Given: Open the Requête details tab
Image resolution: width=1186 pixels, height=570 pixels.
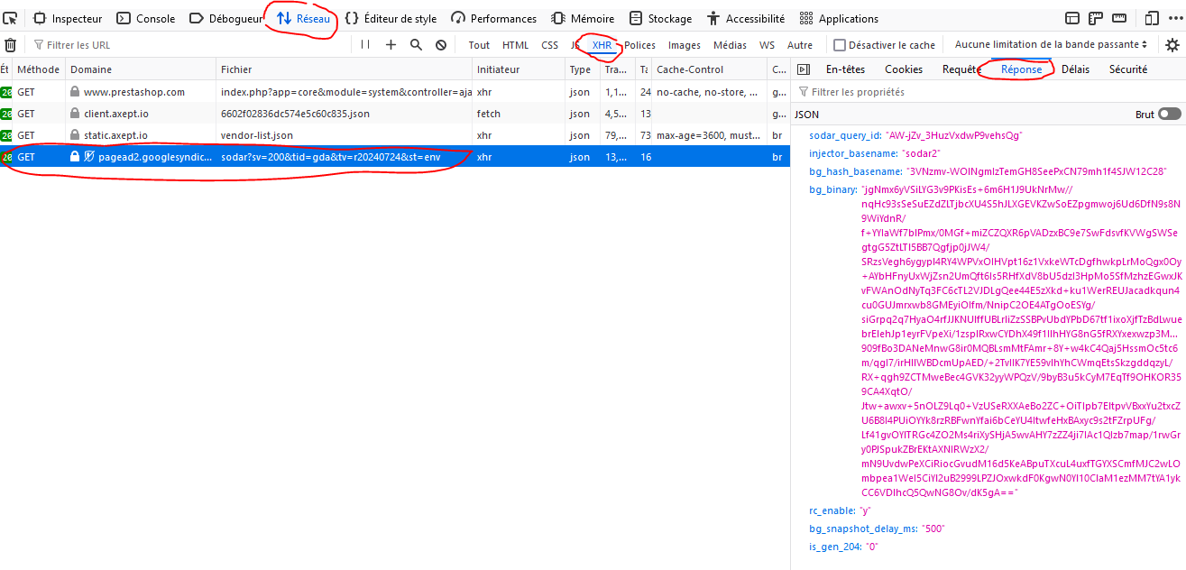Looking at the screenshot, I should [x=962, y=69].
